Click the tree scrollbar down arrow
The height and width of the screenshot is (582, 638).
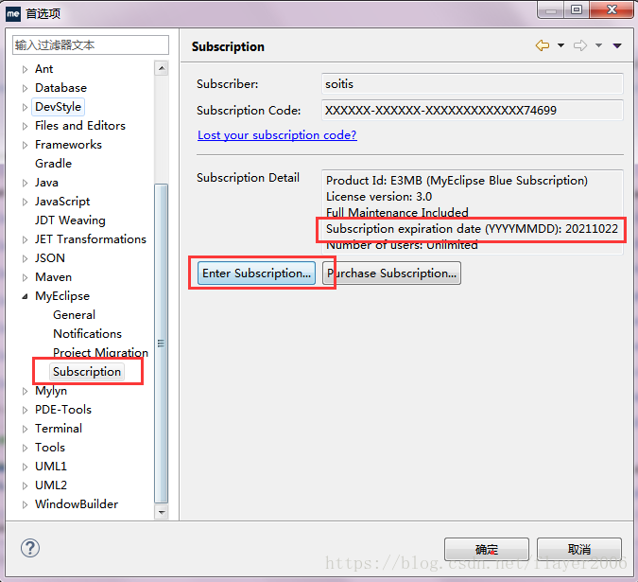(x=162, y=512)
